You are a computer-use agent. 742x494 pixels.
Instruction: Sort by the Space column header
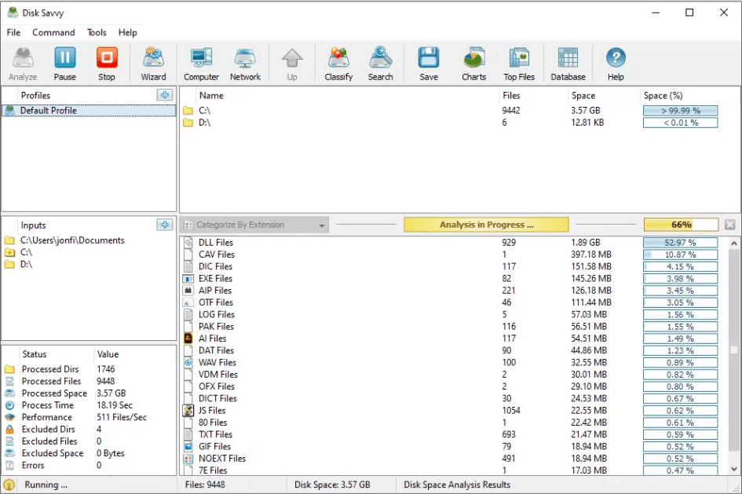coord(583,96)
